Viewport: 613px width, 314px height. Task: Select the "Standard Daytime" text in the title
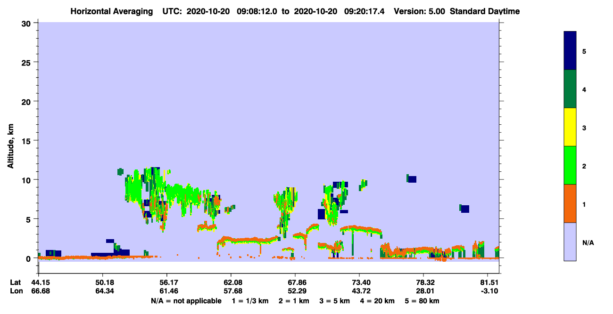pyautogui.click(x=485, y=11)
